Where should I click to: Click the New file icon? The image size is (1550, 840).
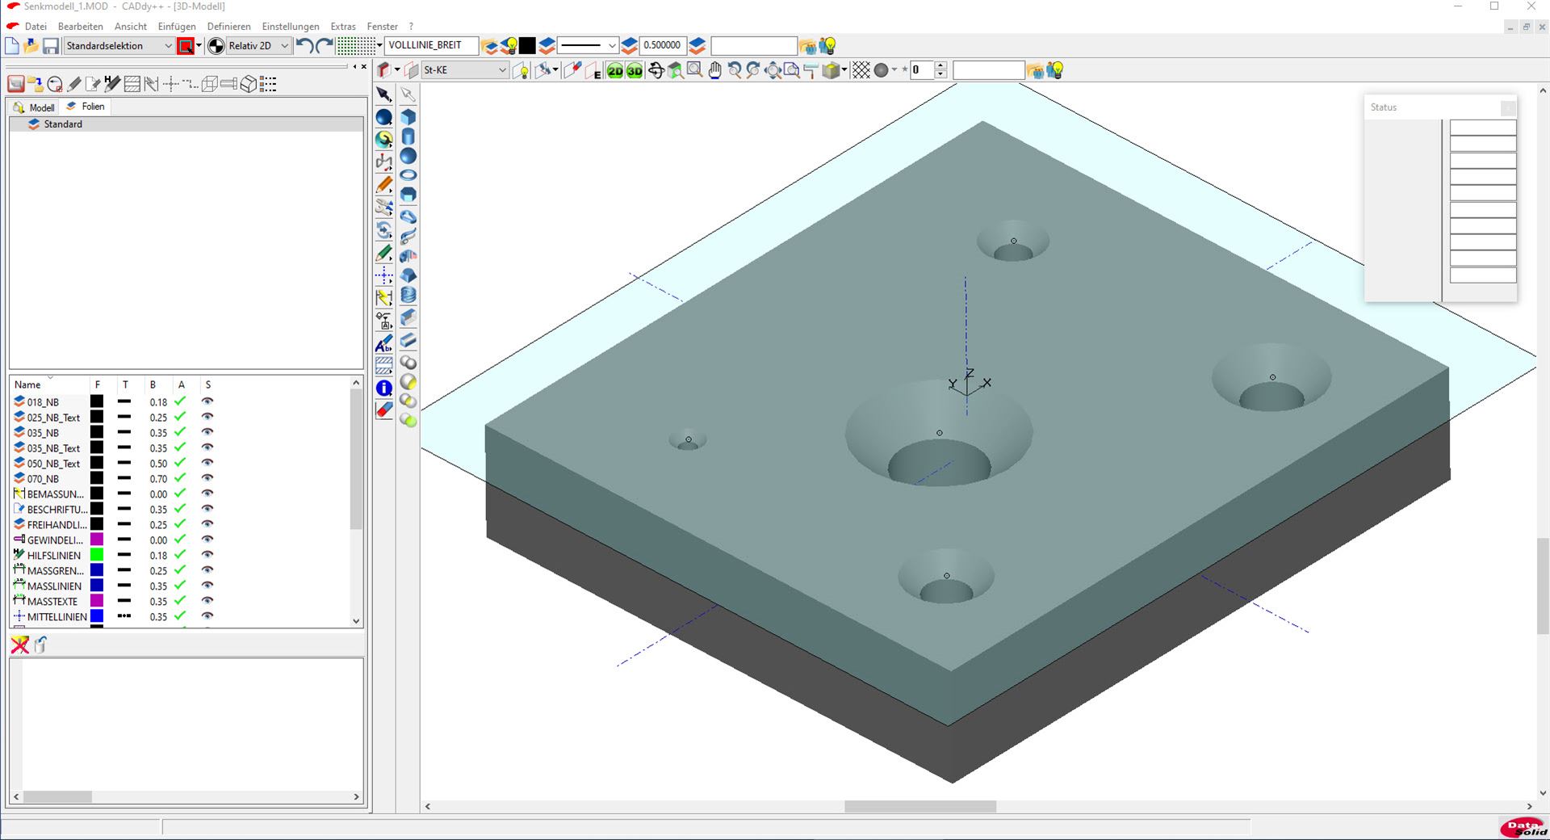pos(12,46)
